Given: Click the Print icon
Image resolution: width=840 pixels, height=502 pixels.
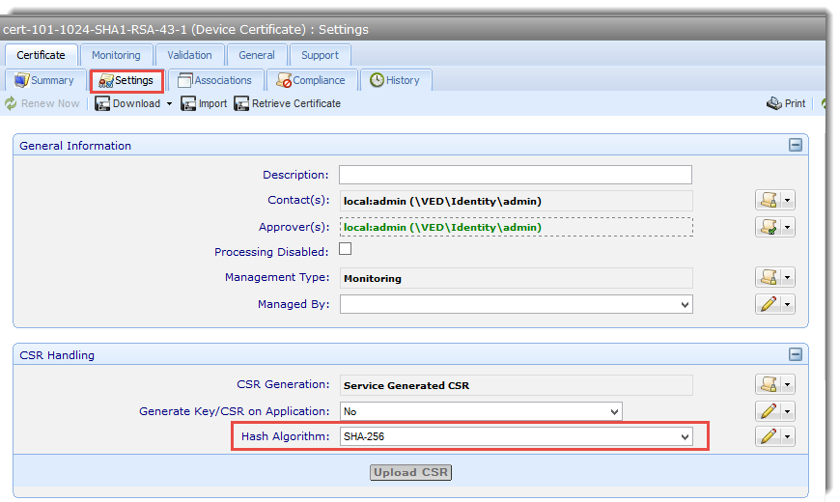Looking at the screenshot, I should pyautogui.click(x=774, y=103).
